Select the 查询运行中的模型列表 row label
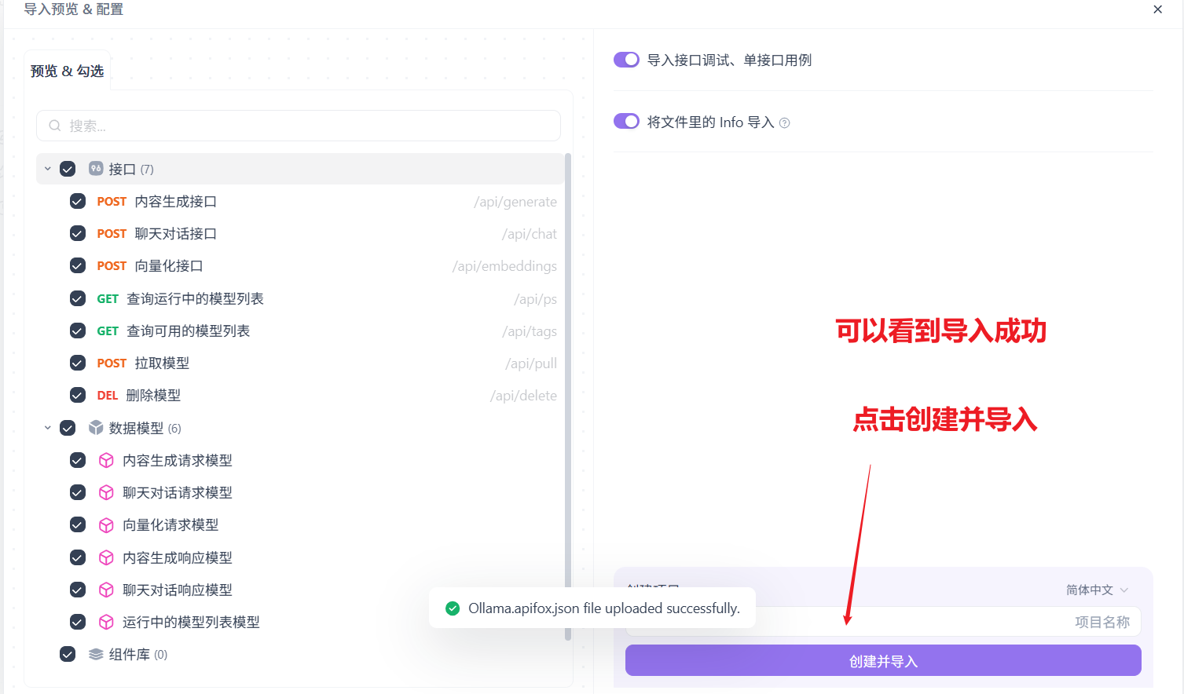 (x=195, y=298)
